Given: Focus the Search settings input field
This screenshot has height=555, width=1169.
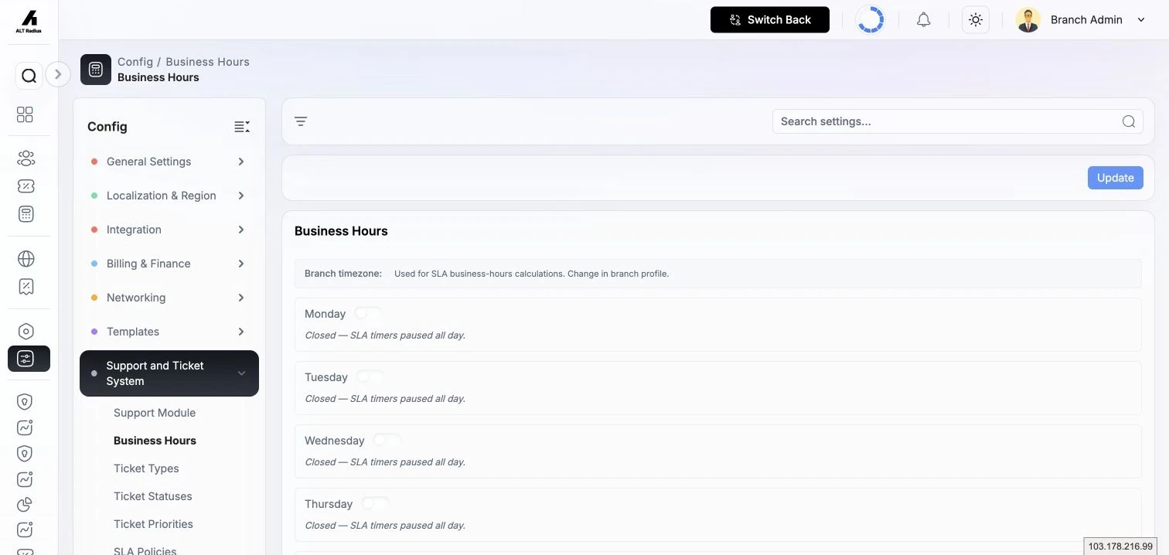Looking at the screenshot, I should (957, 121).
